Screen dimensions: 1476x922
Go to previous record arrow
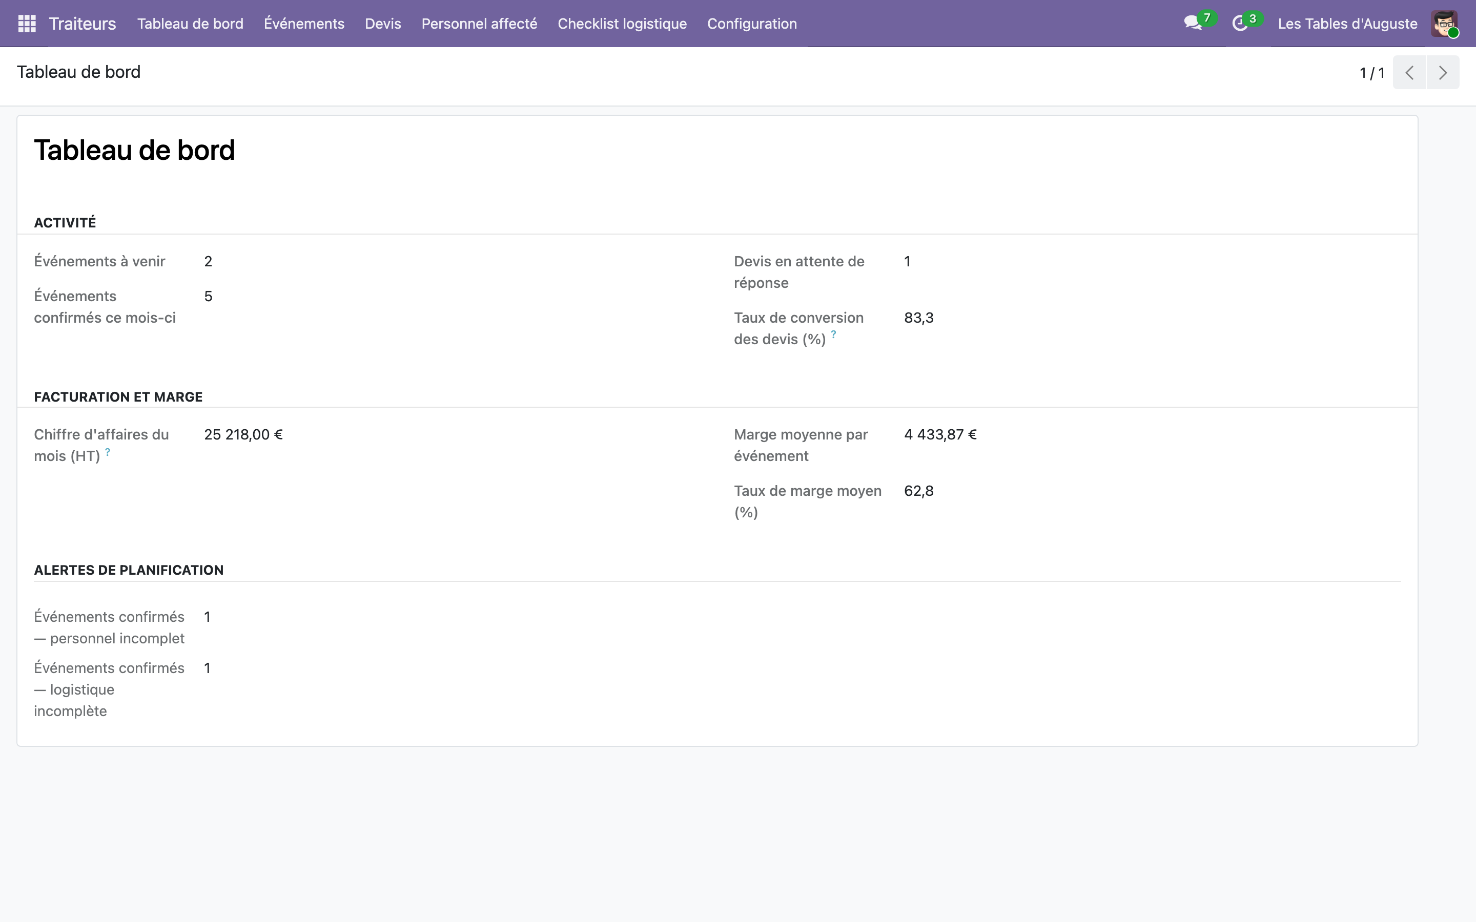[1409, 73]
